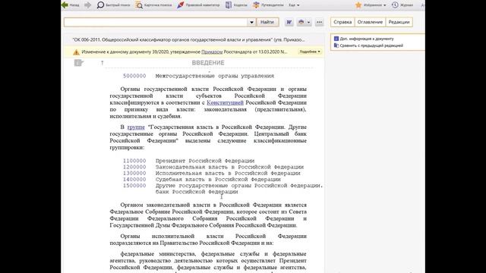
Task: Select code 1300000 Исполнительная власть line
Action: tap(211, 173)
